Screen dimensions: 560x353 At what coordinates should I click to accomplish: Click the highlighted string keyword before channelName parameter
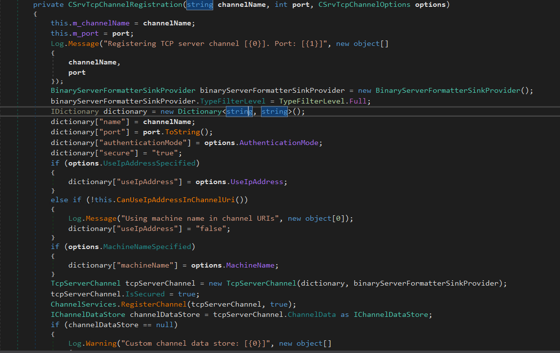click(200, 5)
